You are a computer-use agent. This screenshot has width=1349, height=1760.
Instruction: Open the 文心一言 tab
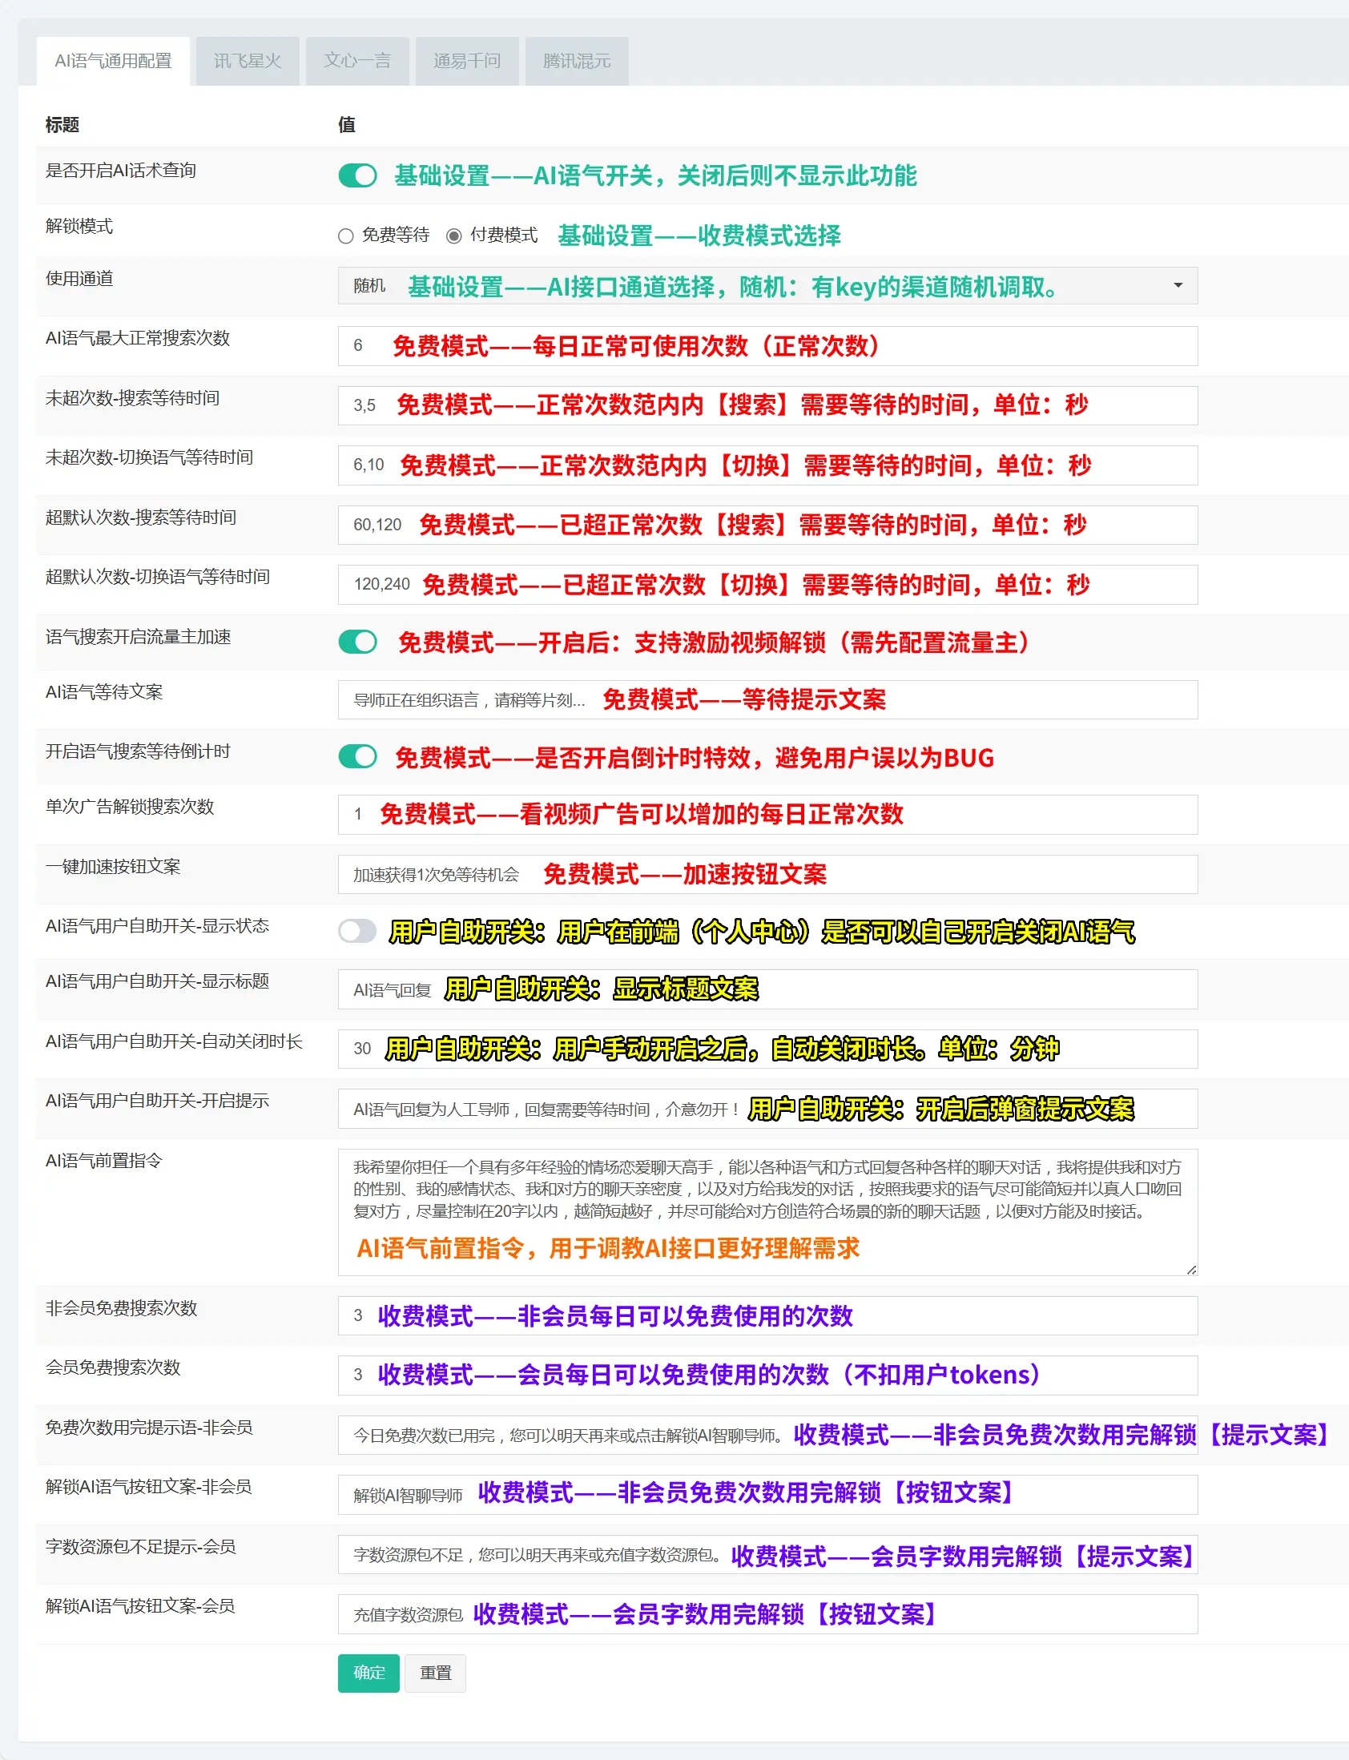pos(357,61)
